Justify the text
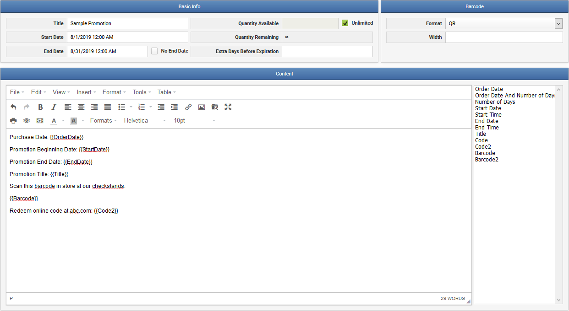The width and height of the screenshot is (569, 311). click(x=108, y=107)
